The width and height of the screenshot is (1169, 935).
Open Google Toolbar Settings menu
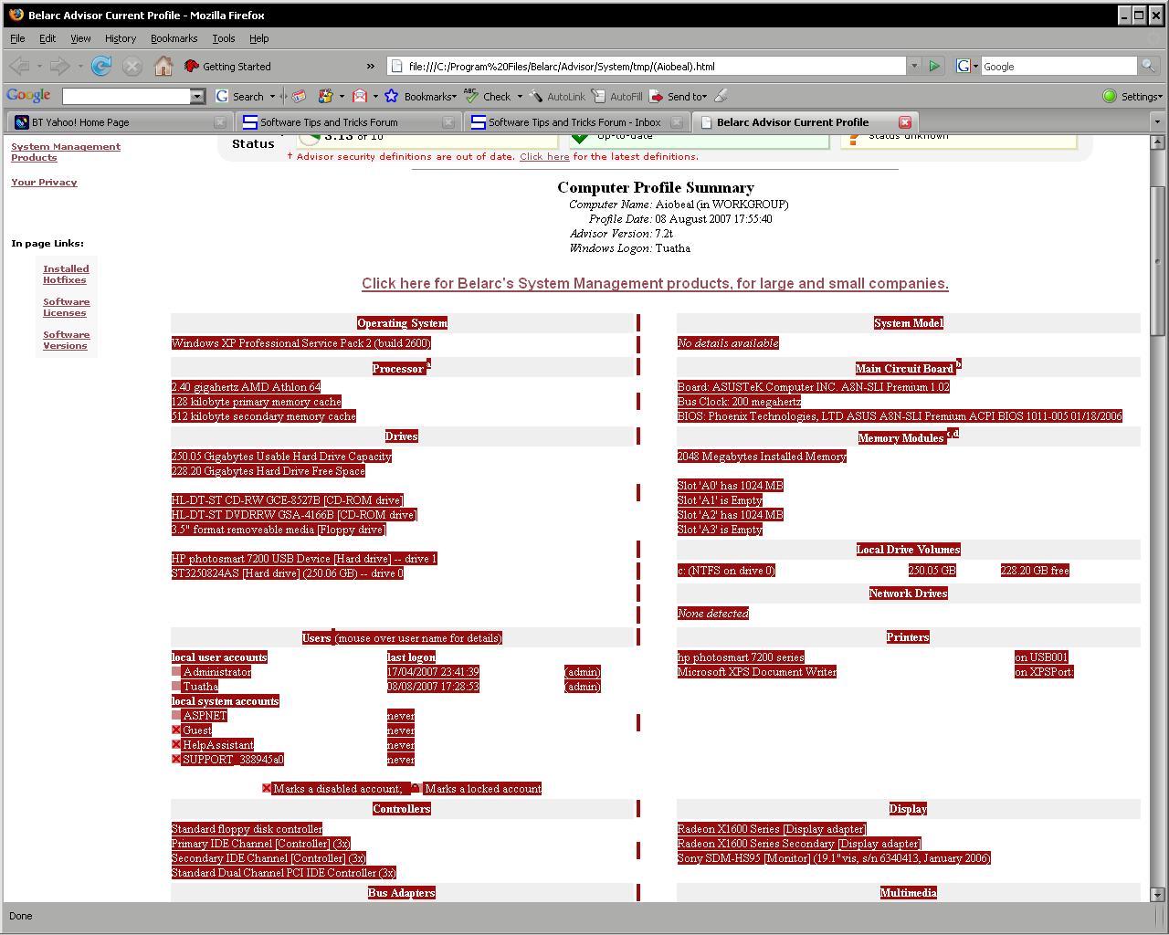coord(1132,96)
